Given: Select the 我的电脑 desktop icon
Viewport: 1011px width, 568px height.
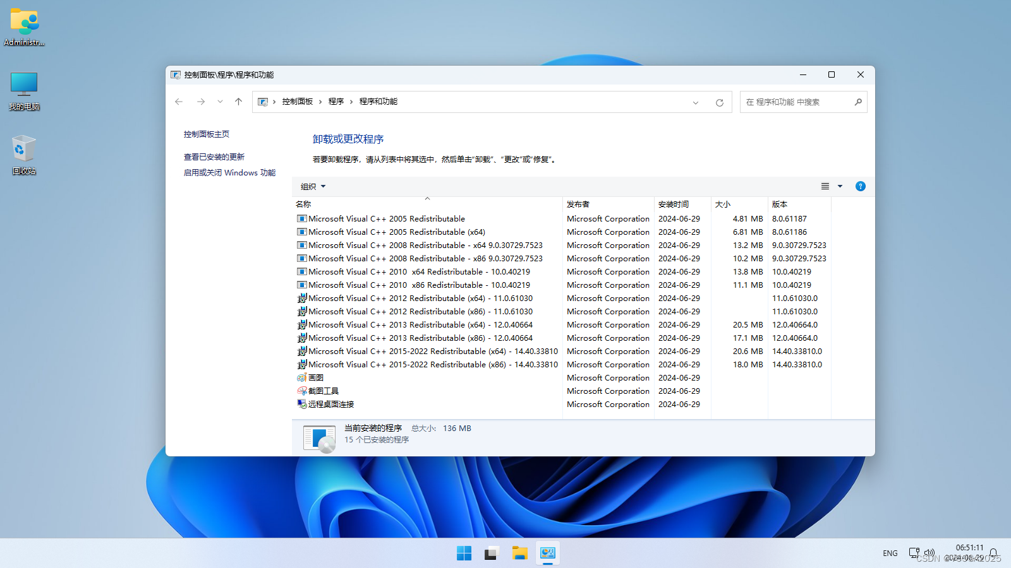Looking at the screenshot, I should 24,92.
